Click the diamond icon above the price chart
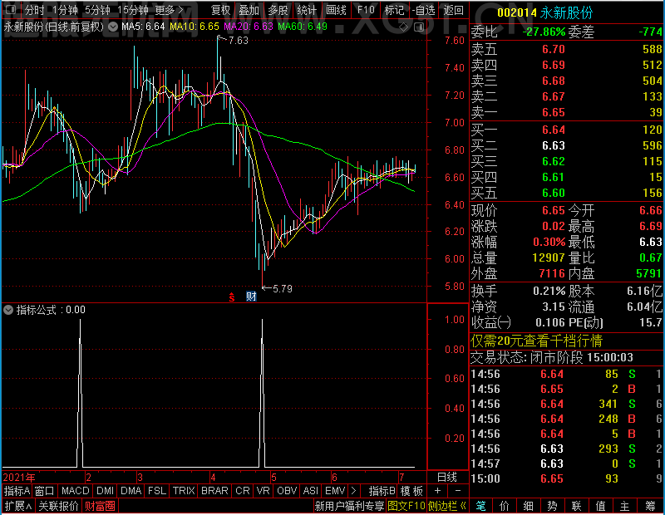665x515 pixels. click(404, 27)
